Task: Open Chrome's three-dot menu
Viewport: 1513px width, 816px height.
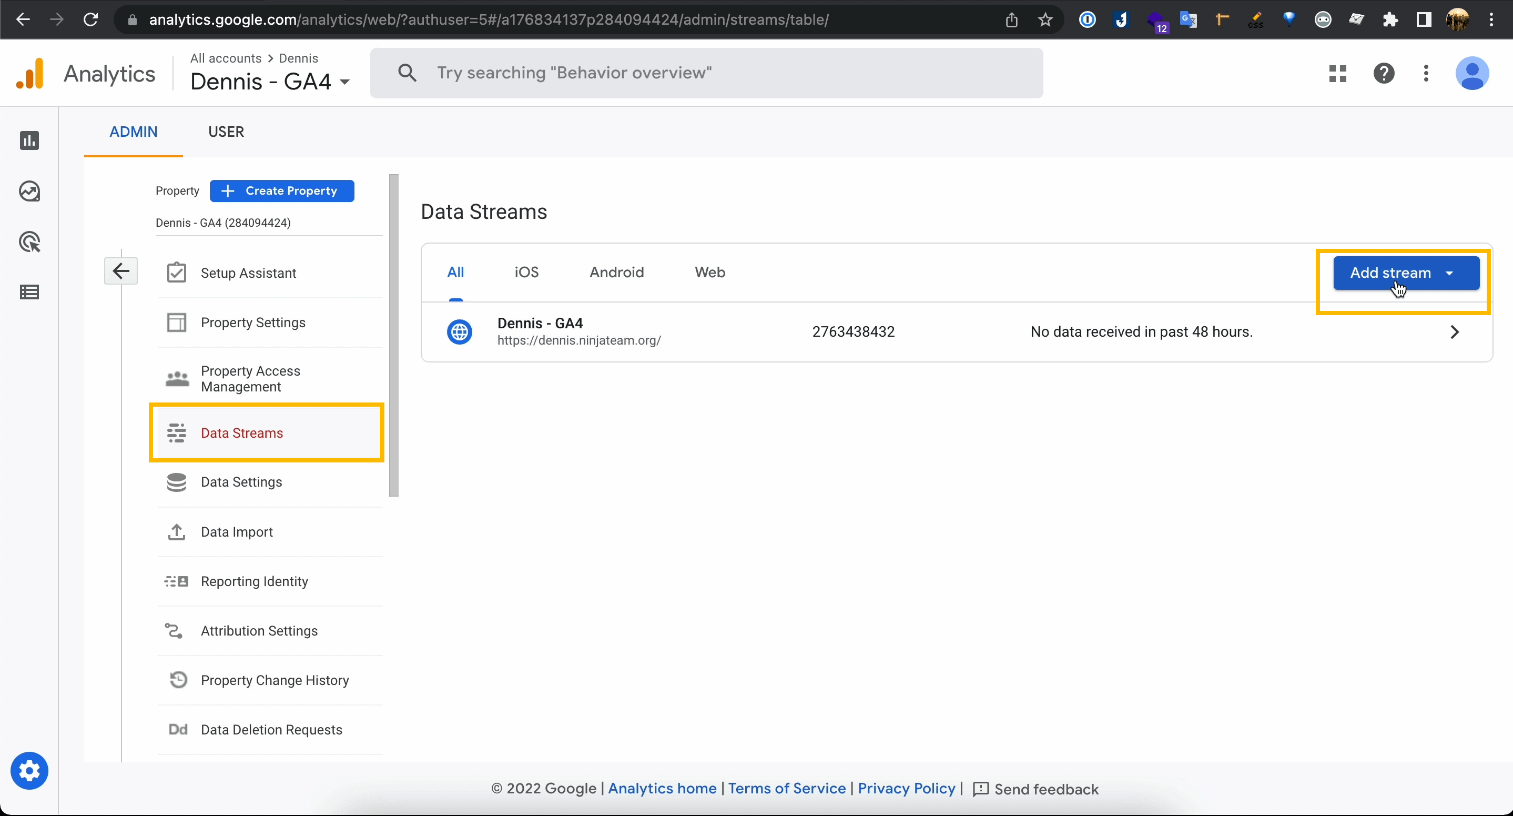Action: (1491, 20)
